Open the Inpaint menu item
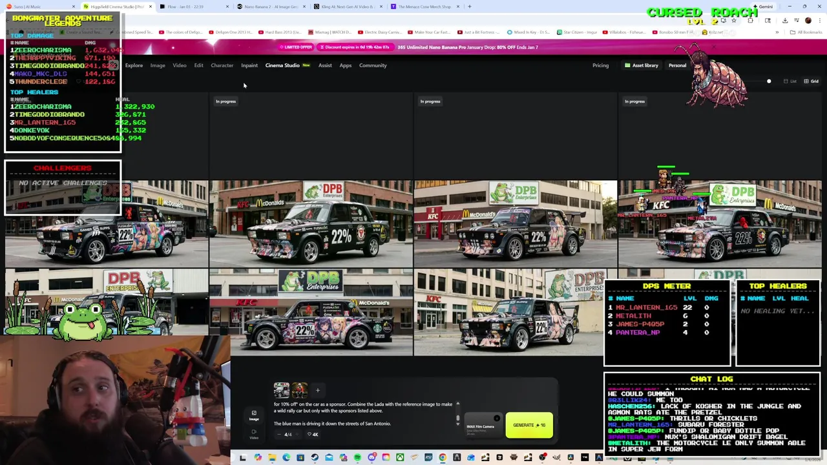This screenshot has height=465, width=827. click(249, 65)
